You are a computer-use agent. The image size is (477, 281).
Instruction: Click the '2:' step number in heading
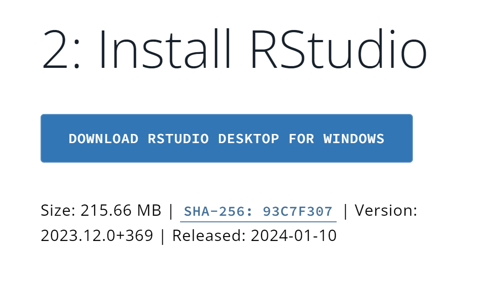coord(61,48)
